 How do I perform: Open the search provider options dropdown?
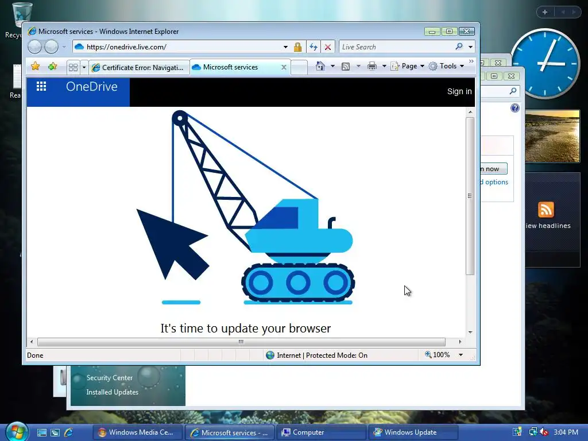(x=470, y=47)
